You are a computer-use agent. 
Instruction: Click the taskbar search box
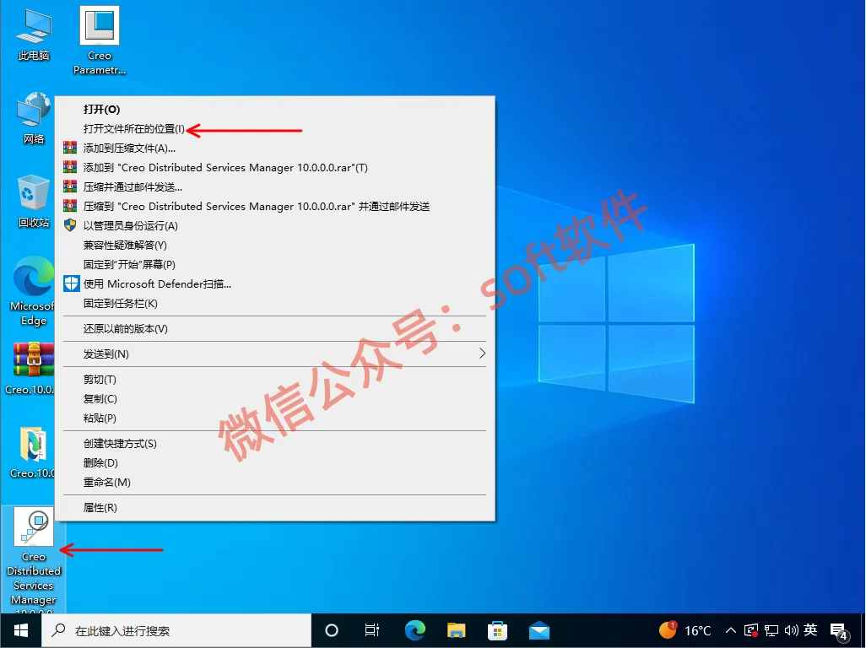pyautogui.click(x=176, y=630)
